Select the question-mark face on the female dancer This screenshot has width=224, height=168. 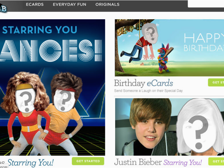point(26,100)
